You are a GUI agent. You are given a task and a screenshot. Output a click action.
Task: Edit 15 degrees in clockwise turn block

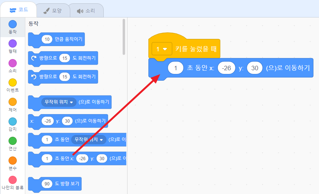point(65,58)
